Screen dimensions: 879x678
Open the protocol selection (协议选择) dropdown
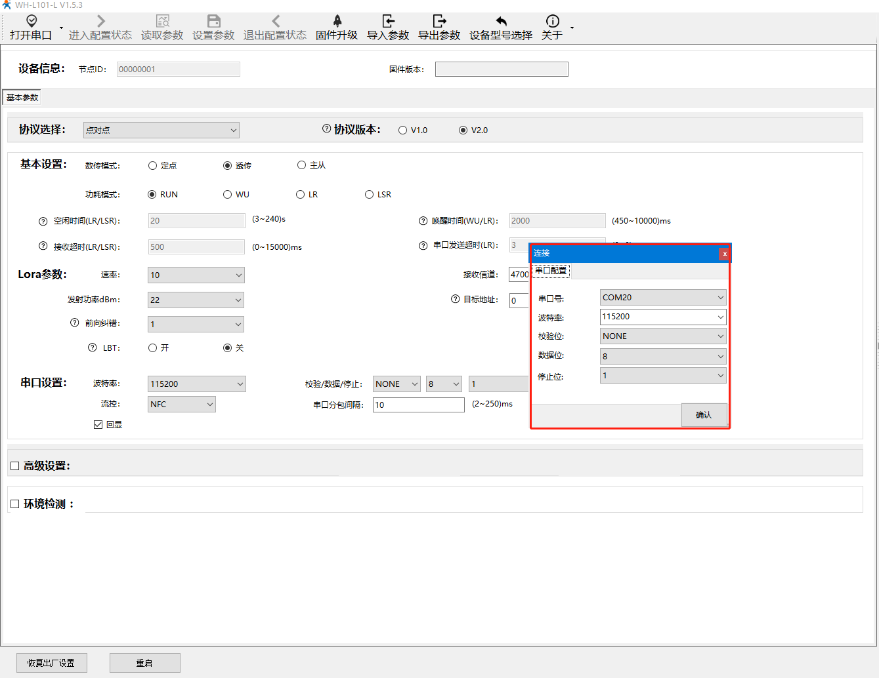tap(161, 130)
